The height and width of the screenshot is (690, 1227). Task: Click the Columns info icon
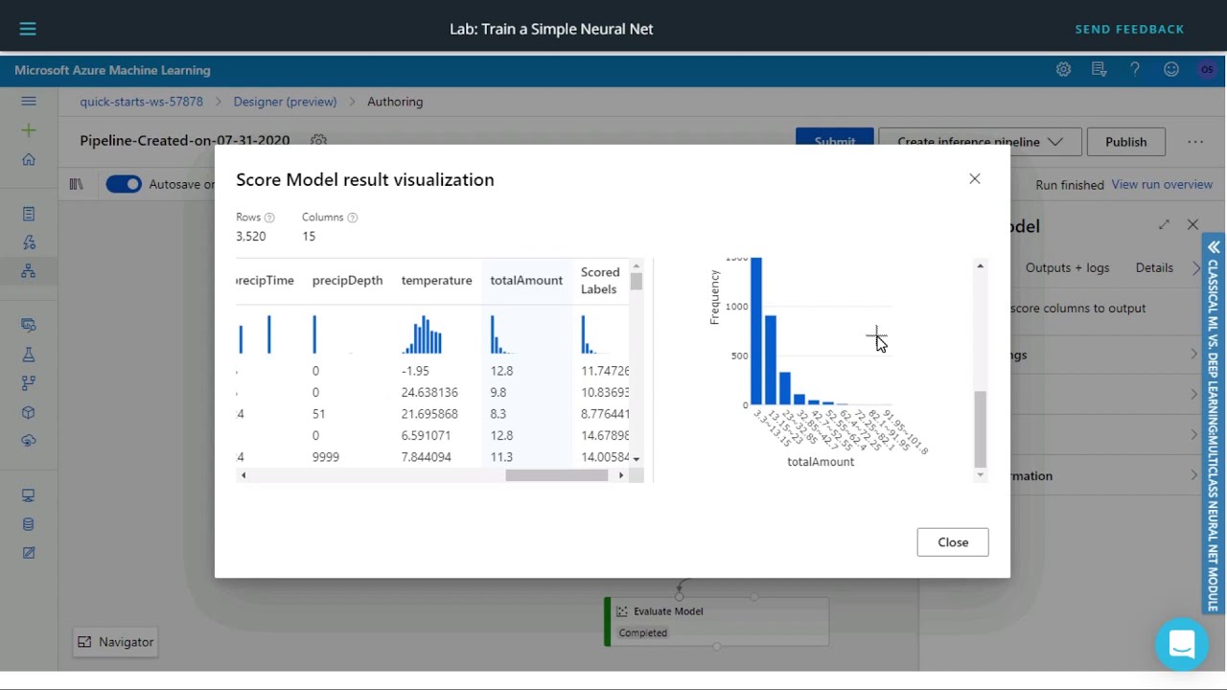point(353,218)
